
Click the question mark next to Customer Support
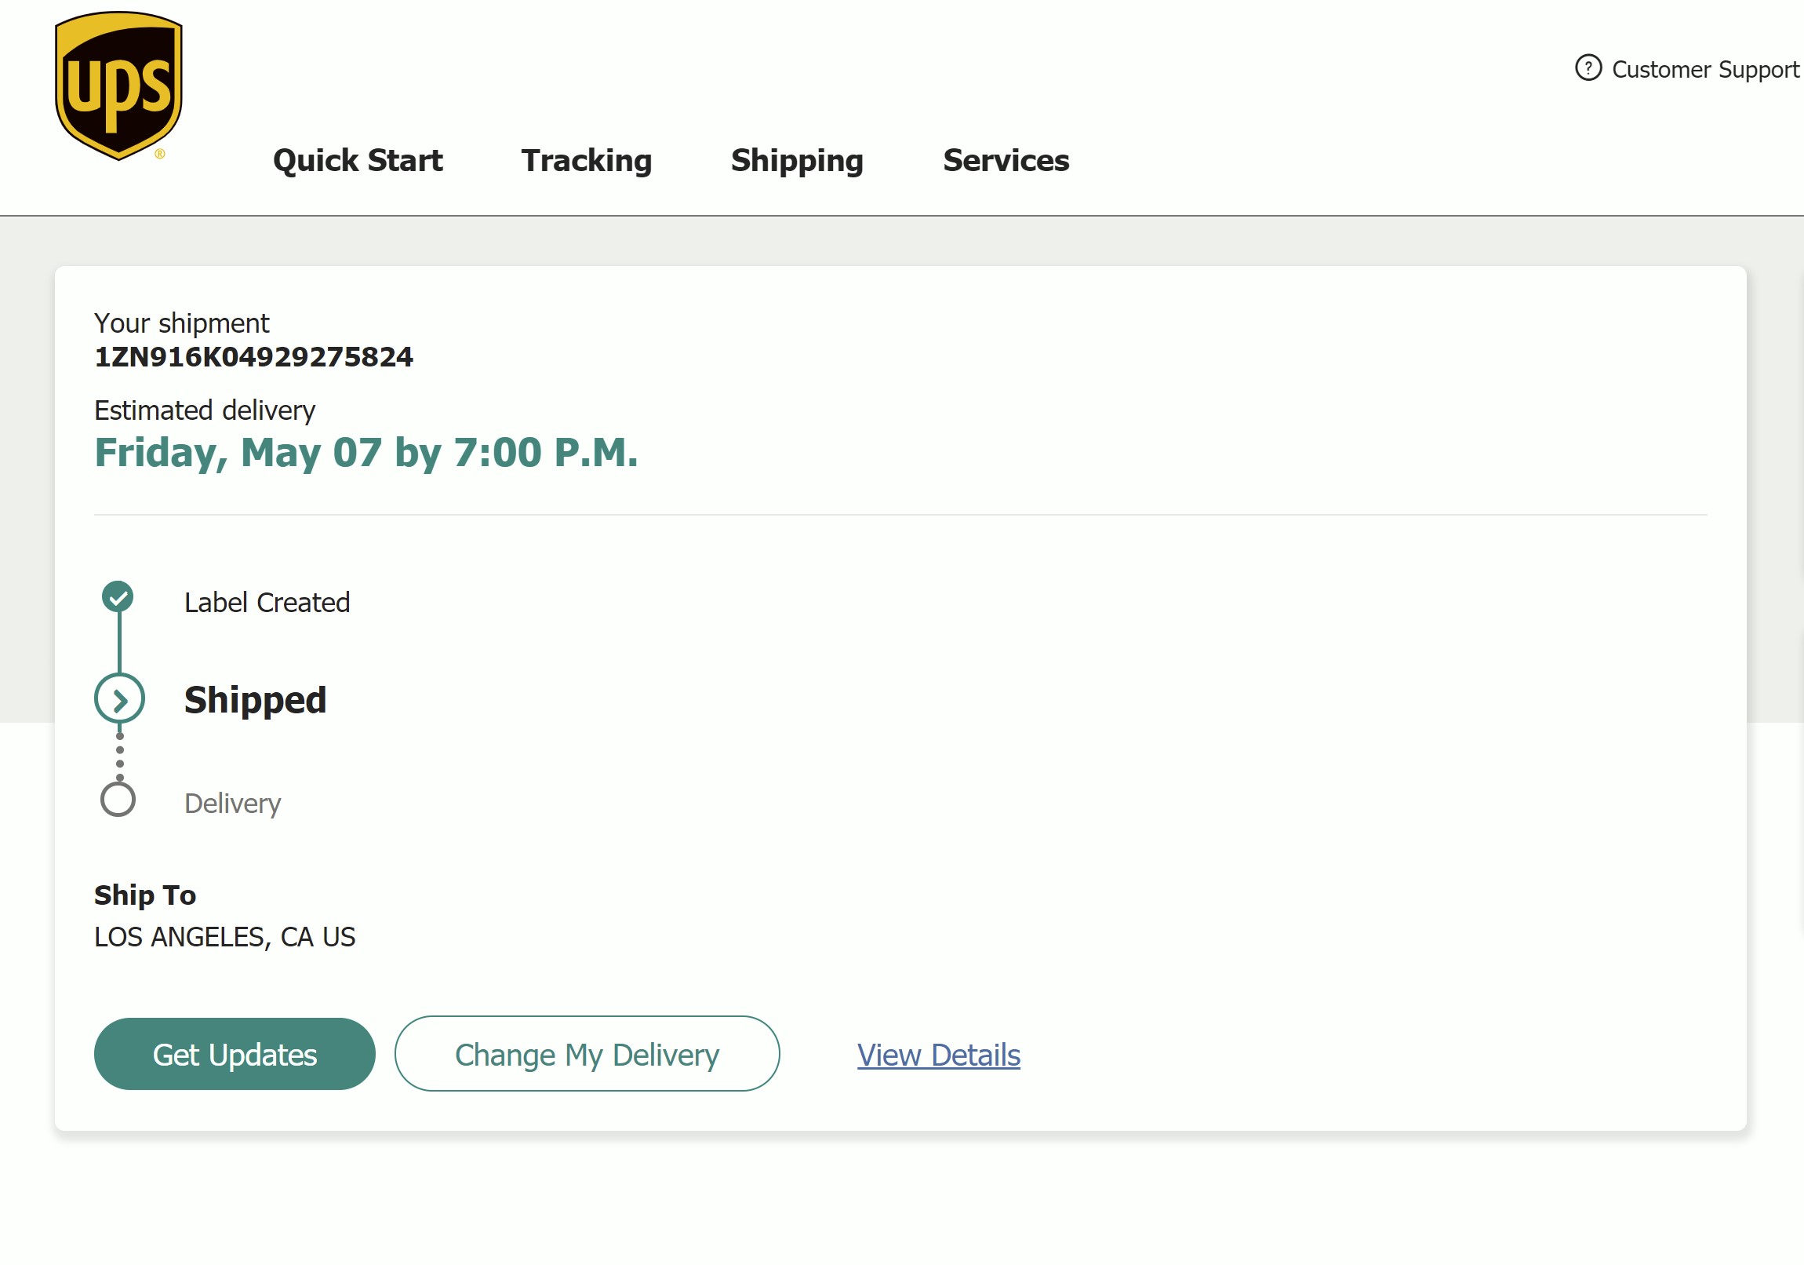[x=1589, y=68]
